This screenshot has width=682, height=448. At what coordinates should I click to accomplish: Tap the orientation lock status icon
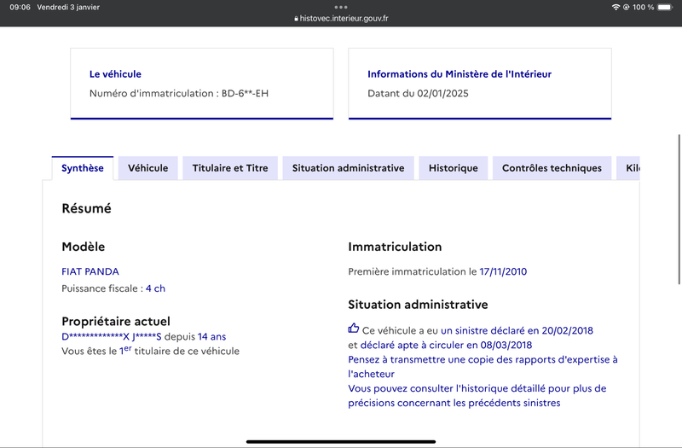tap(627, 7)
